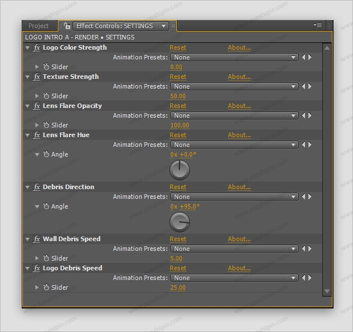Click the stopwatch icon for Lens Flare Opacity slider
Image resolution: width=353 pixels, height=332 pixels.
click(x=46, y=125)
